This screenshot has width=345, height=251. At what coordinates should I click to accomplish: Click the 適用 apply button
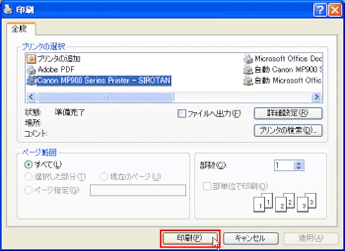coord(310,239)
